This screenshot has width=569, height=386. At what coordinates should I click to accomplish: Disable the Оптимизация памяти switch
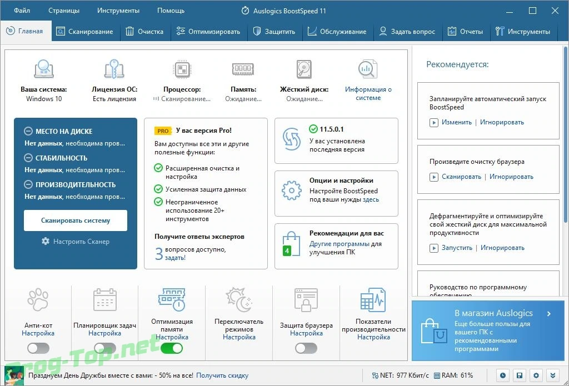(172, 348)
